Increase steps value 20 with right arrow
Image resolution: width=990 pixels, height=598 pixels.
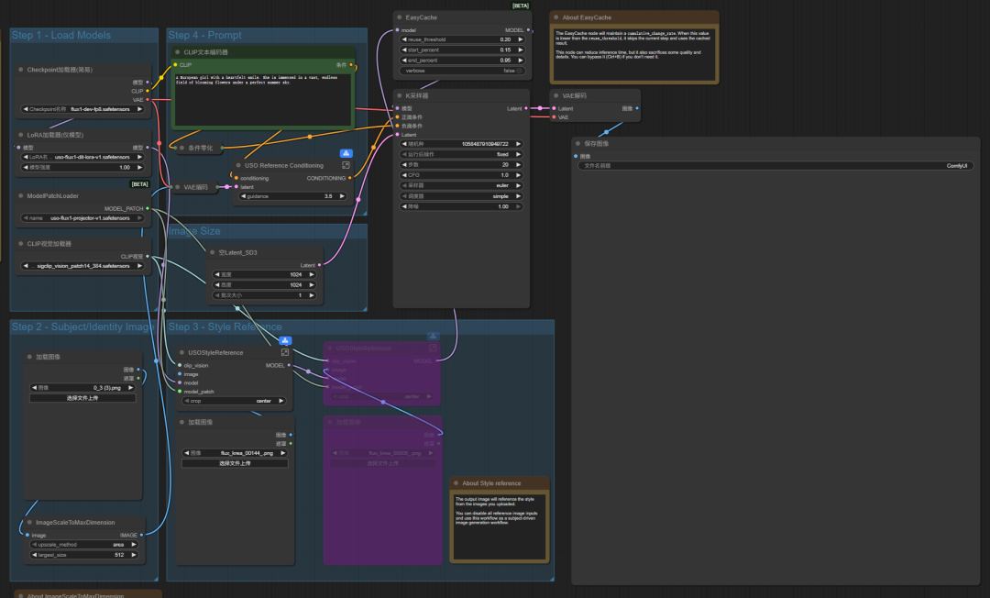pos(519,165)
